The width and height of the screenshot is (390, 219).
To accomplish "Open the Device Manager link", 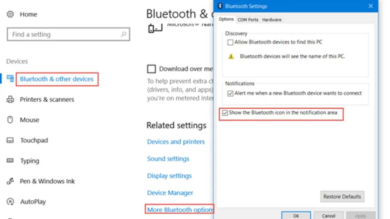I will pos(170,193).
